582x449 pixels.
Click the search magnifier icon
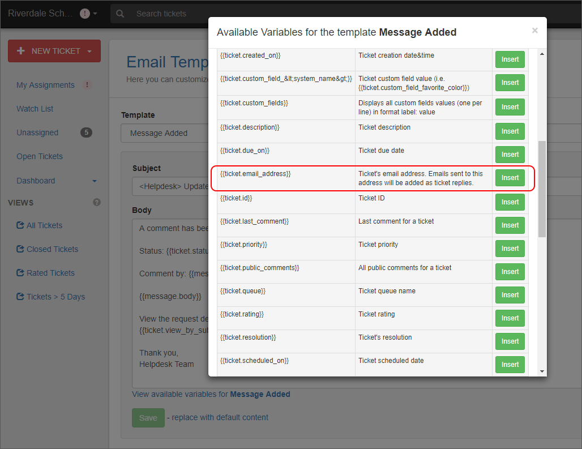pos(120,14)
